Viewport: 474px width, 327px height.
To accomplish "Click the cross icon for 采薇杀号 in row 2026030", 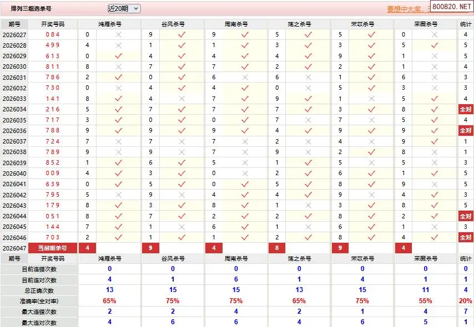I will [434, 67].
